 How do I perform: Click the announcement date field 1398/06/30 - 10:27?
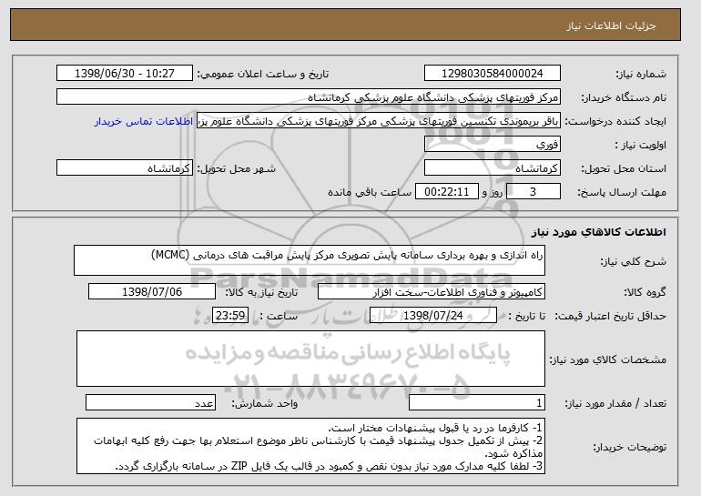125,74
